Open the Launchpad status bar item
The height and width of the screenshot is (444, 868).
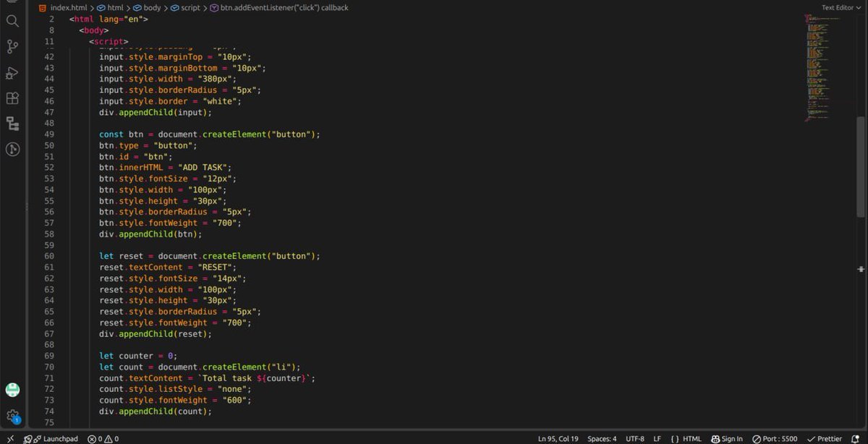(x=51, y=439)
